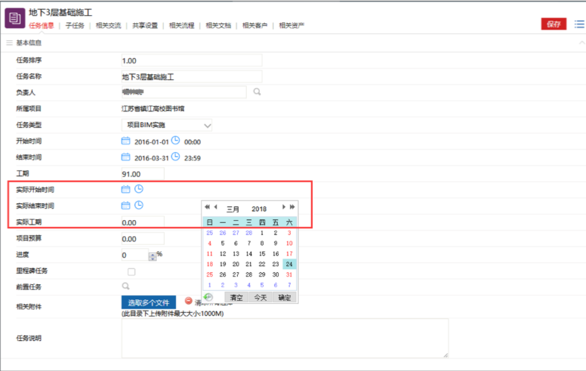Viewport: 586px width, 371px height.
Task: Click 选取多个文件 upload button
Action: click(x=149, y=302)
